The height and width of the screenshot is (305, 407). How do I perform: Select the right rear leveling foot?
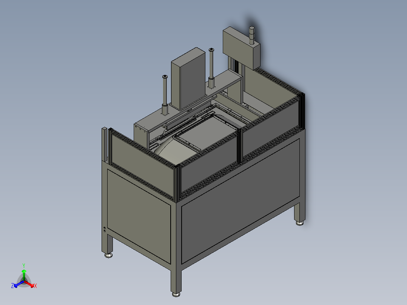300,223
